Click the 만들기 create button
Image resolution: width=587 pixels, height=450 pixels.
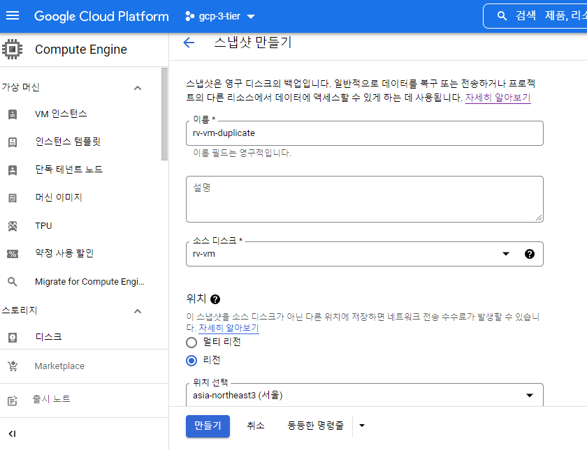tap(208, 426)
